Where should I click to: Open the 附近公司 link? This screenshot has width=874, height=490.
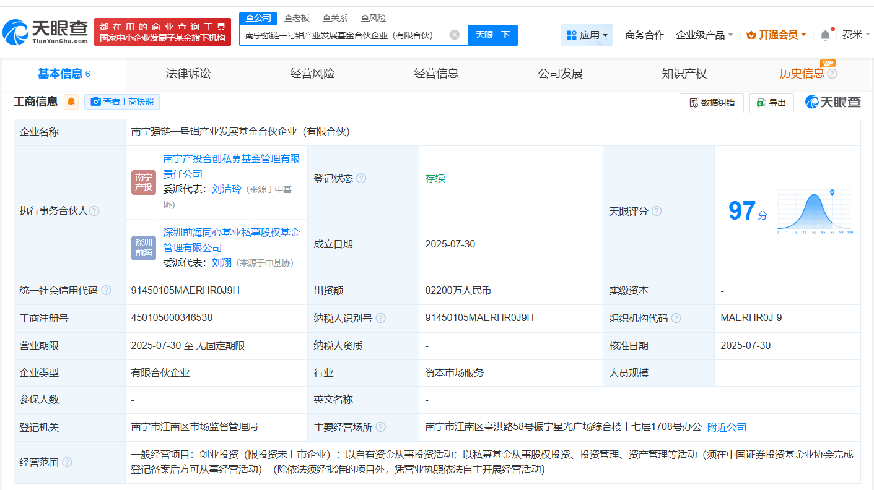click(727, 428)
